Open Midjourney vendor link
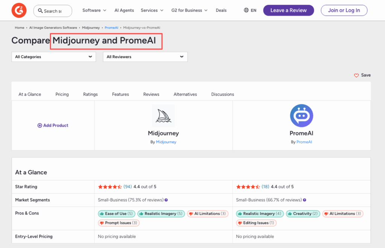This screenshot has height=248, width=385. (x=166, y=142)
